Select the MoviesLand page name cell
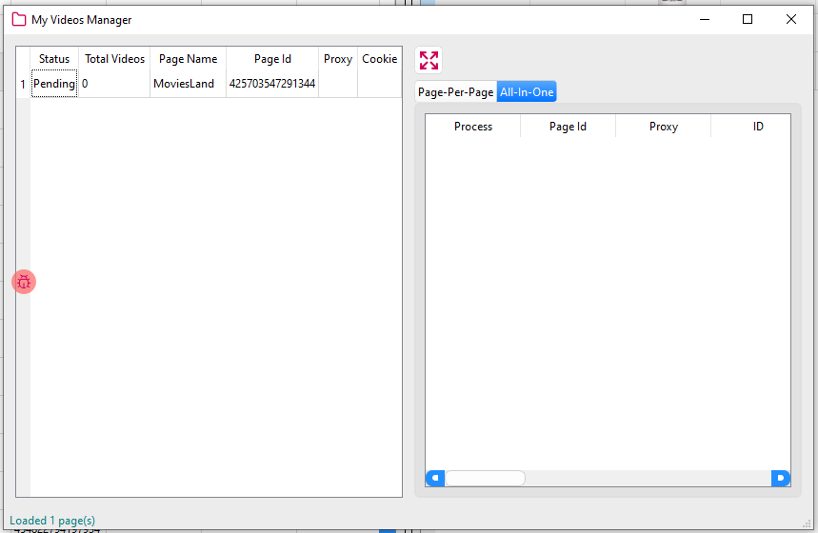 [x=184, y=84]
